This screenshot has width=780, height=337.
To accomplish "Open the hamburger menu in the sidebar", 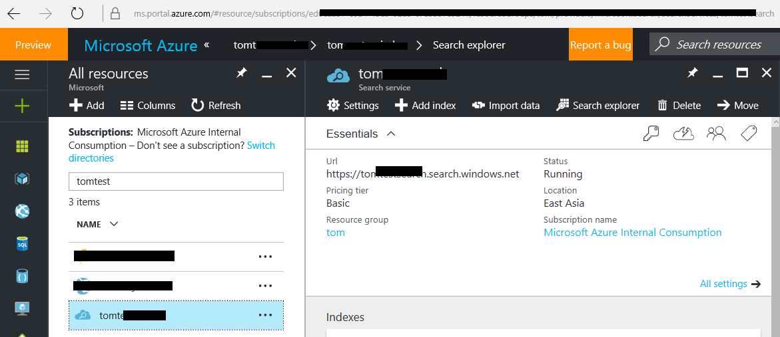I will [23, 74].
